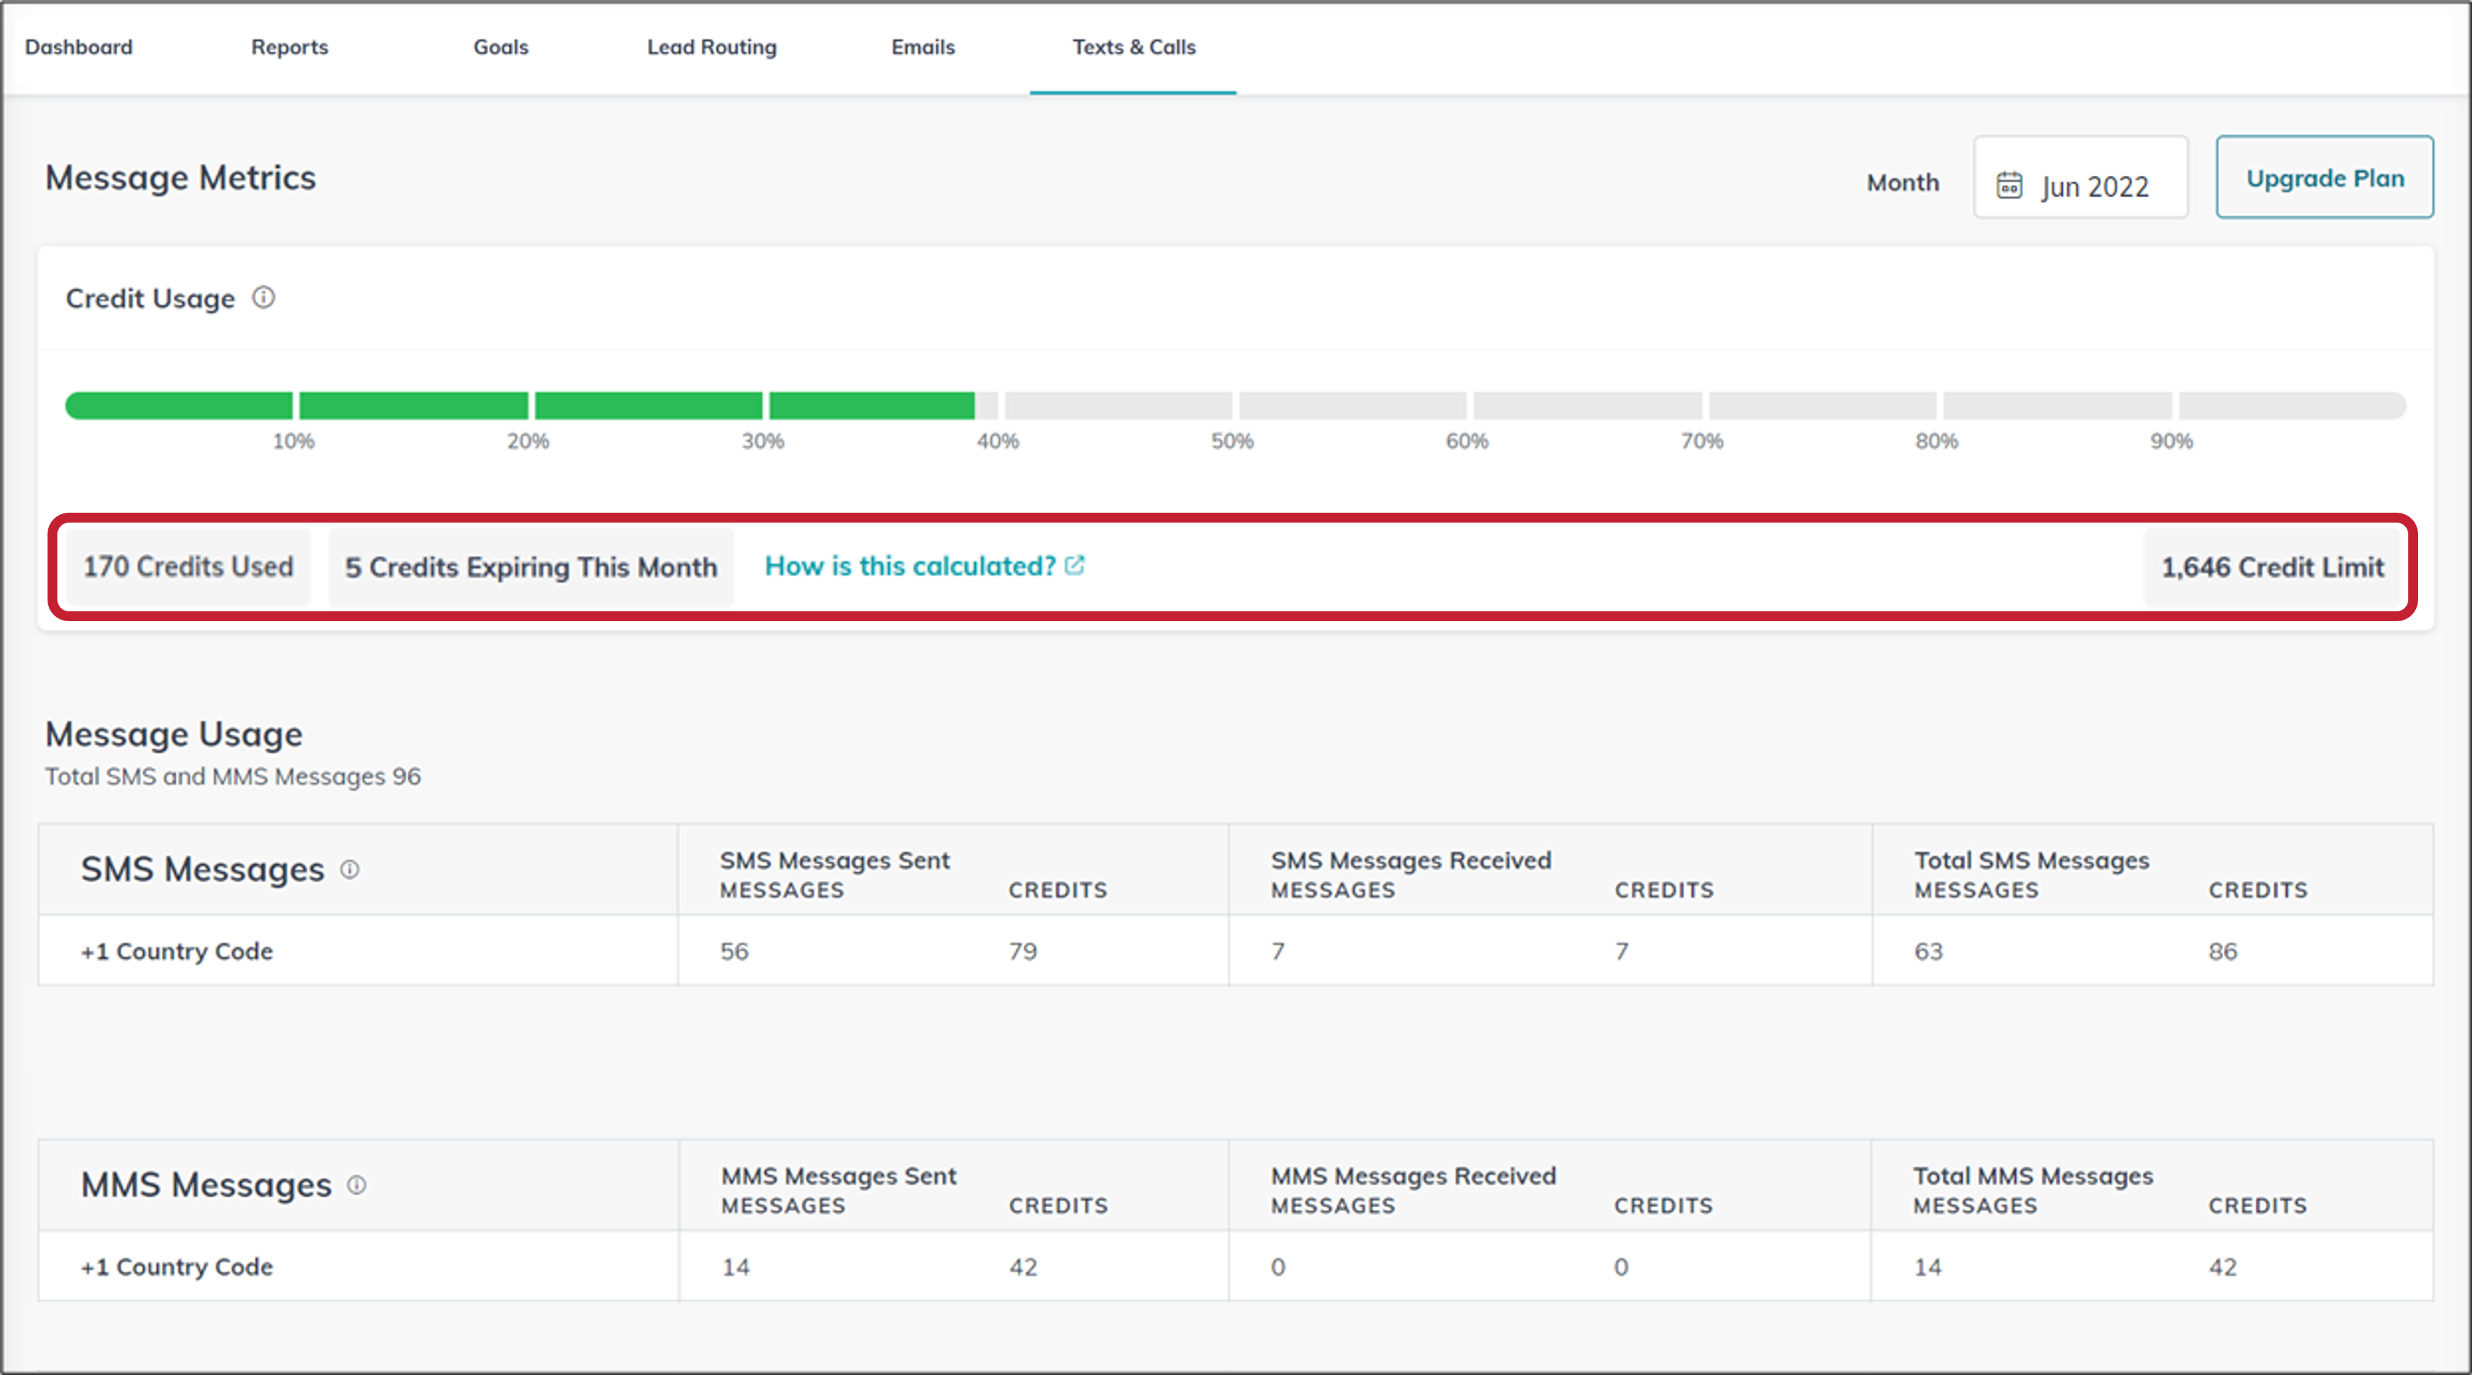This screenshot has width=2472, height=1375.
Task: Switch to the Texts & Calls tab
Action: [1133, 46]
